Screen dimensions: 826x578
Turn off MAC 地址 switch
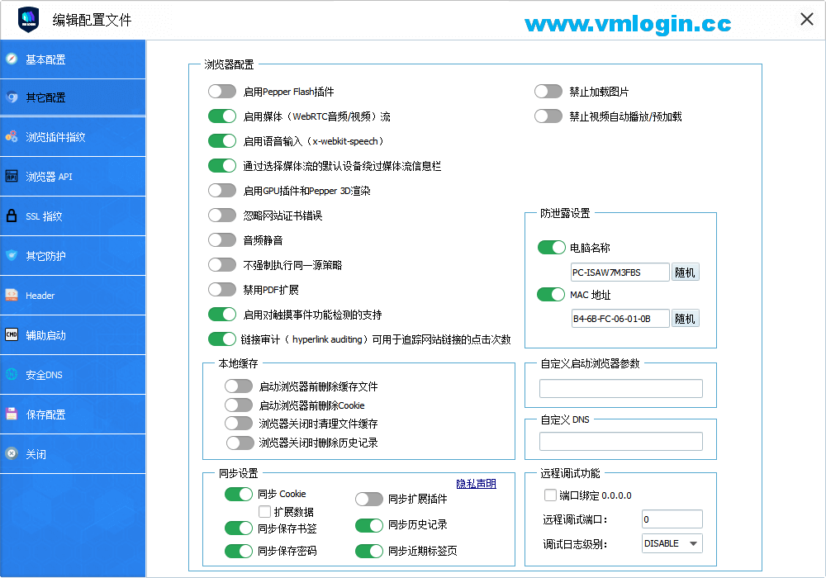point(551,294)
